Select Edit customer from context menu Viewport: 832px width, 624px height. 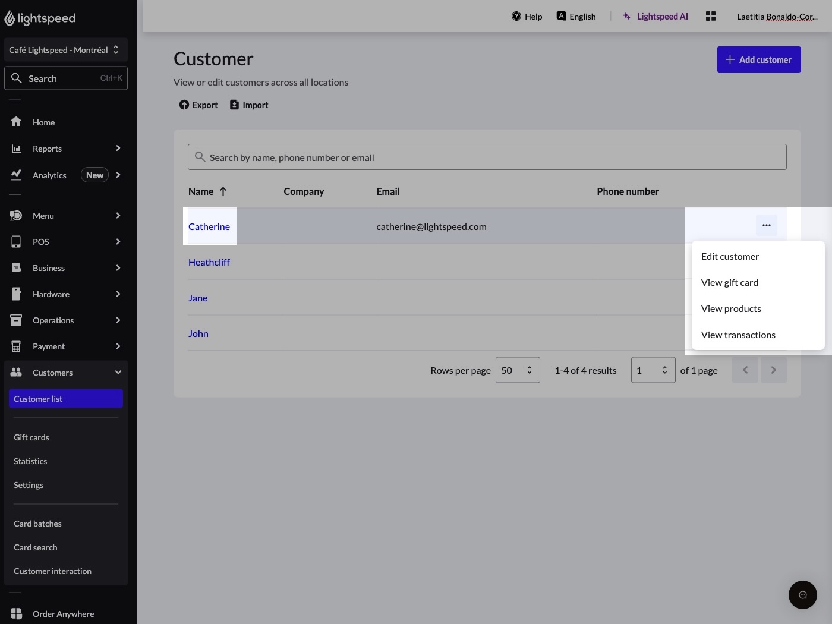click(x=730, y=257)
